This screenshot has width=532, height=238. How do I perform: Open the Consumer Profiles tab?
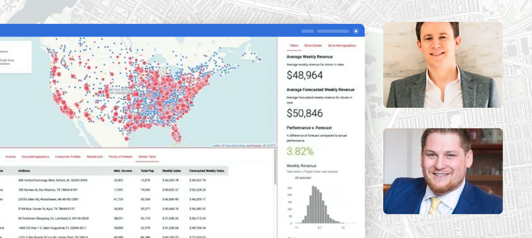(x=68, y=156)
